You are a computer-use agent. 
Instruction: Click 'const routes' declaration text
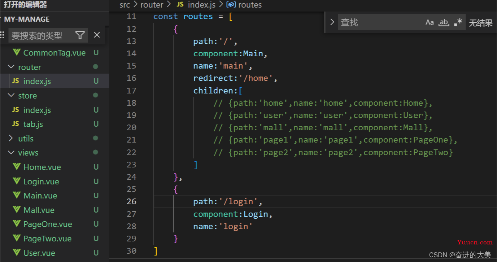click(183, 17)
